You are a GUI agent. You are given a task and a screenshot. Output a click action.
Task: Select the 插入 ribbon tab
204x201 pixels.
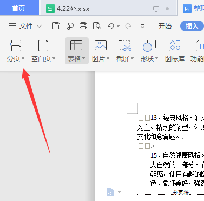pos(192,26)
